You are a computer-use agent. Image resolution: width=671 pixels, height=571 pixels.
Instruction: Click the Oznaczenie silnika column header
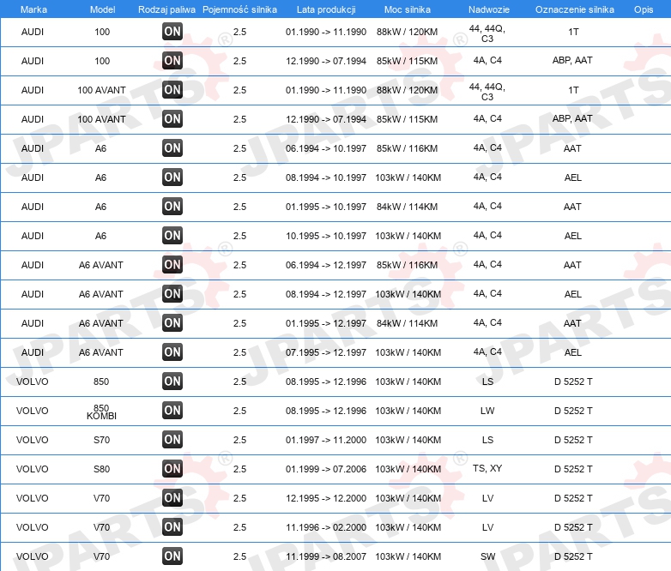tap(574, 9)
